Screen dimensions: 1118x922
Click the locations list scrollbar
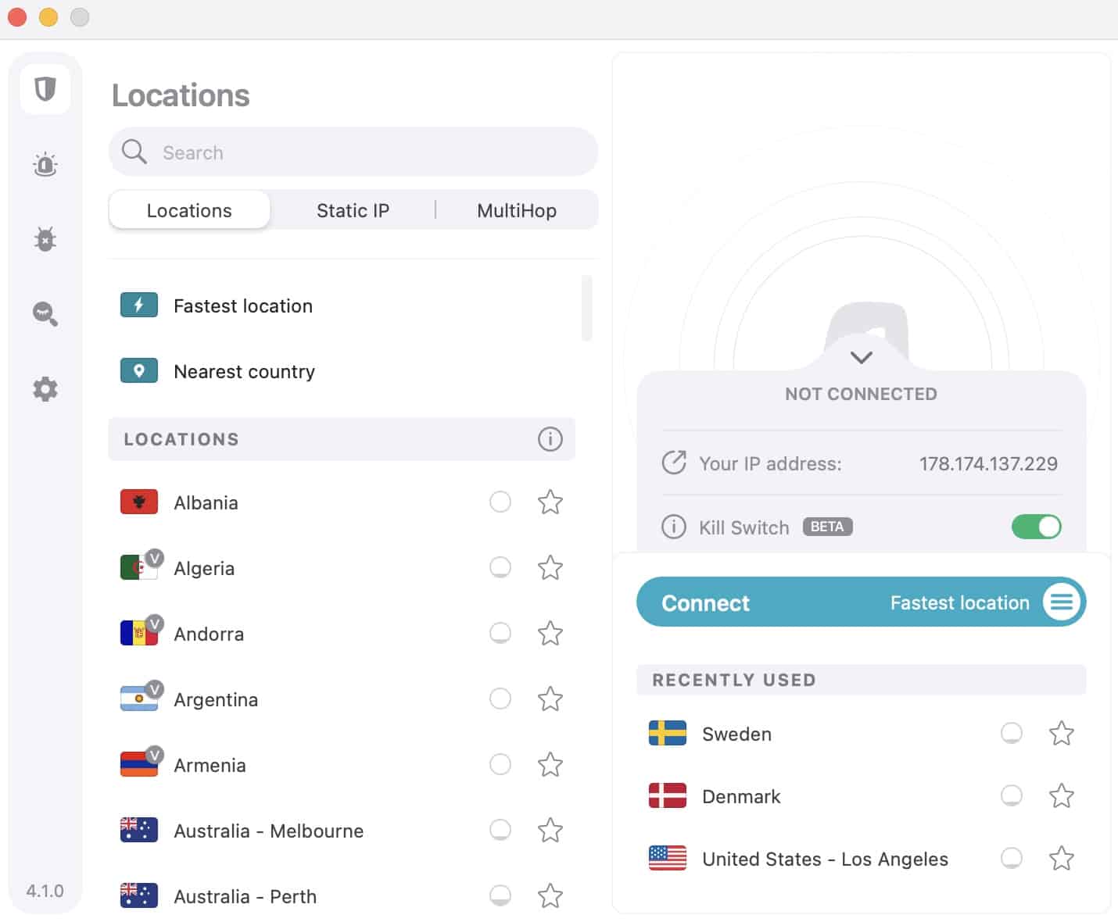(x=587, y=308)
